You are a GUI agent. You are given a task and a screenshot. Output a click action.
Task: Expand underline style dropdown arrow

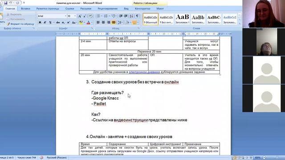[x=54, y=23]
